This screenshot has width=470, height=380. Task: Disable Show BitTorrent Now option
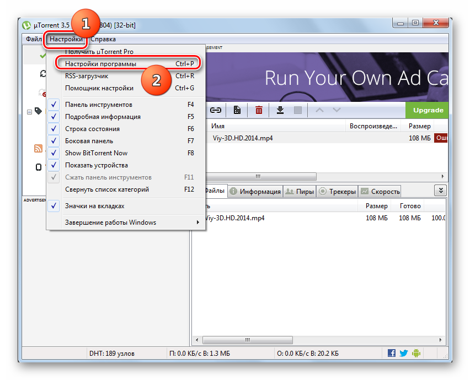coord(96,153)
